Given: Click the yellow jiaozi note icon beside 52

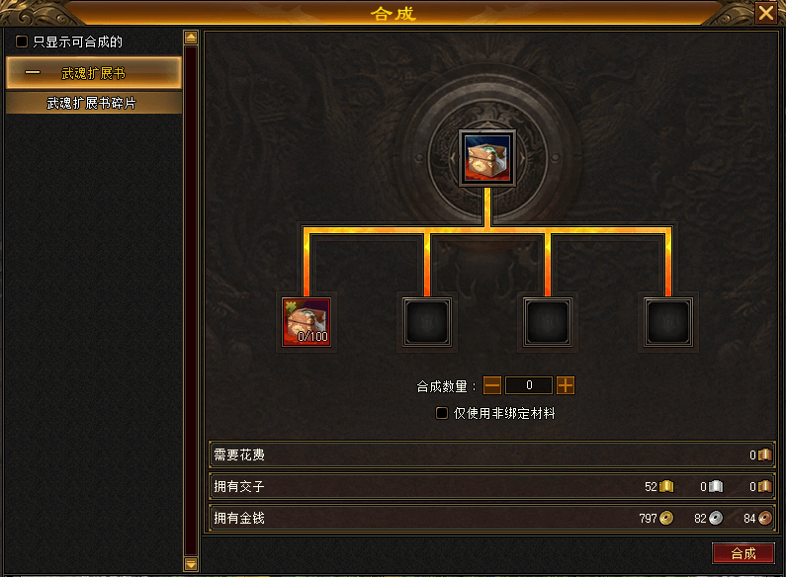Looking at the screenshot, I should (x=666, y=486).
